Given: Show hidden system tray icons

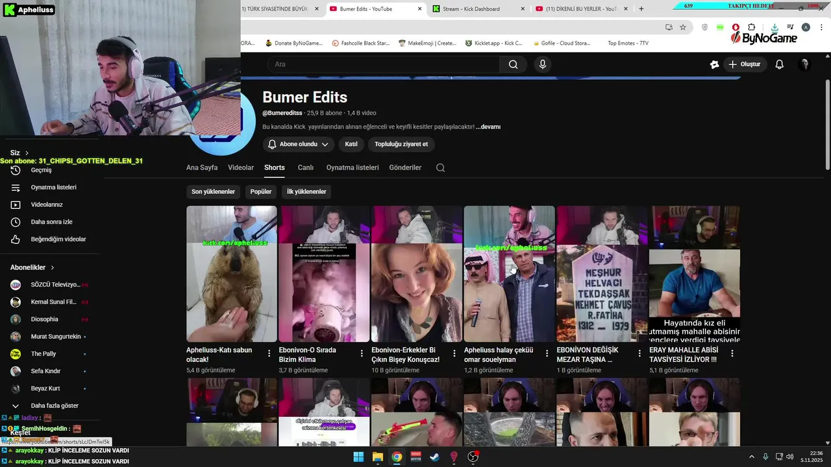Looking at the screenshot, I should coord(752,457).
